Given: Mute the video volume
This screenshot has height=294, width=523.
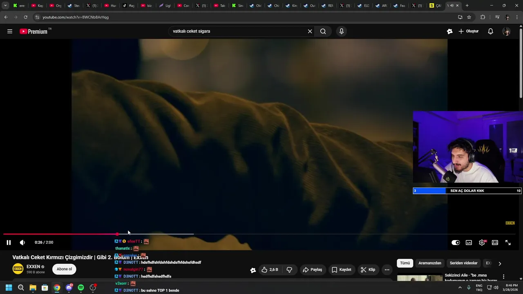Looking at the screenshot, I should [x=22, y=243].
